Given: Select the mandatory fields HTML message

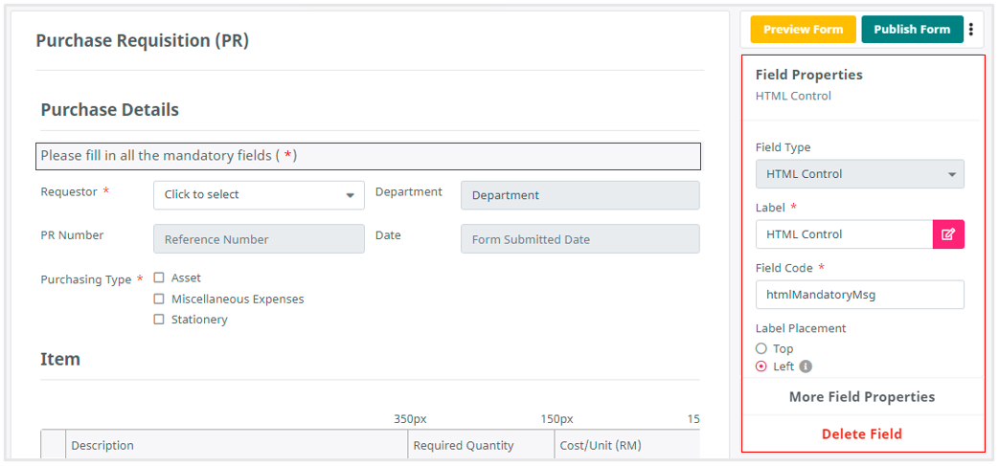Looking at the screenshot, I should point(369,156).
